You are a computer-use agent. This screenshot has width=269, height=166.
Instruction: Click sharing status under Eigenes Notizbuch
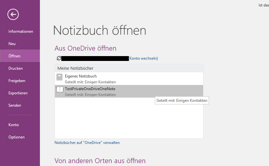click(90, 82)
